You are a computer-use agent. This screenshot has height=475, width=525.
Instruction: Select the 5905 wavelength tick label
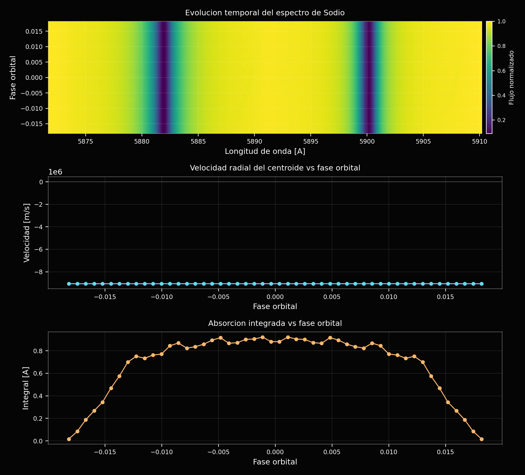click(423, 142)
